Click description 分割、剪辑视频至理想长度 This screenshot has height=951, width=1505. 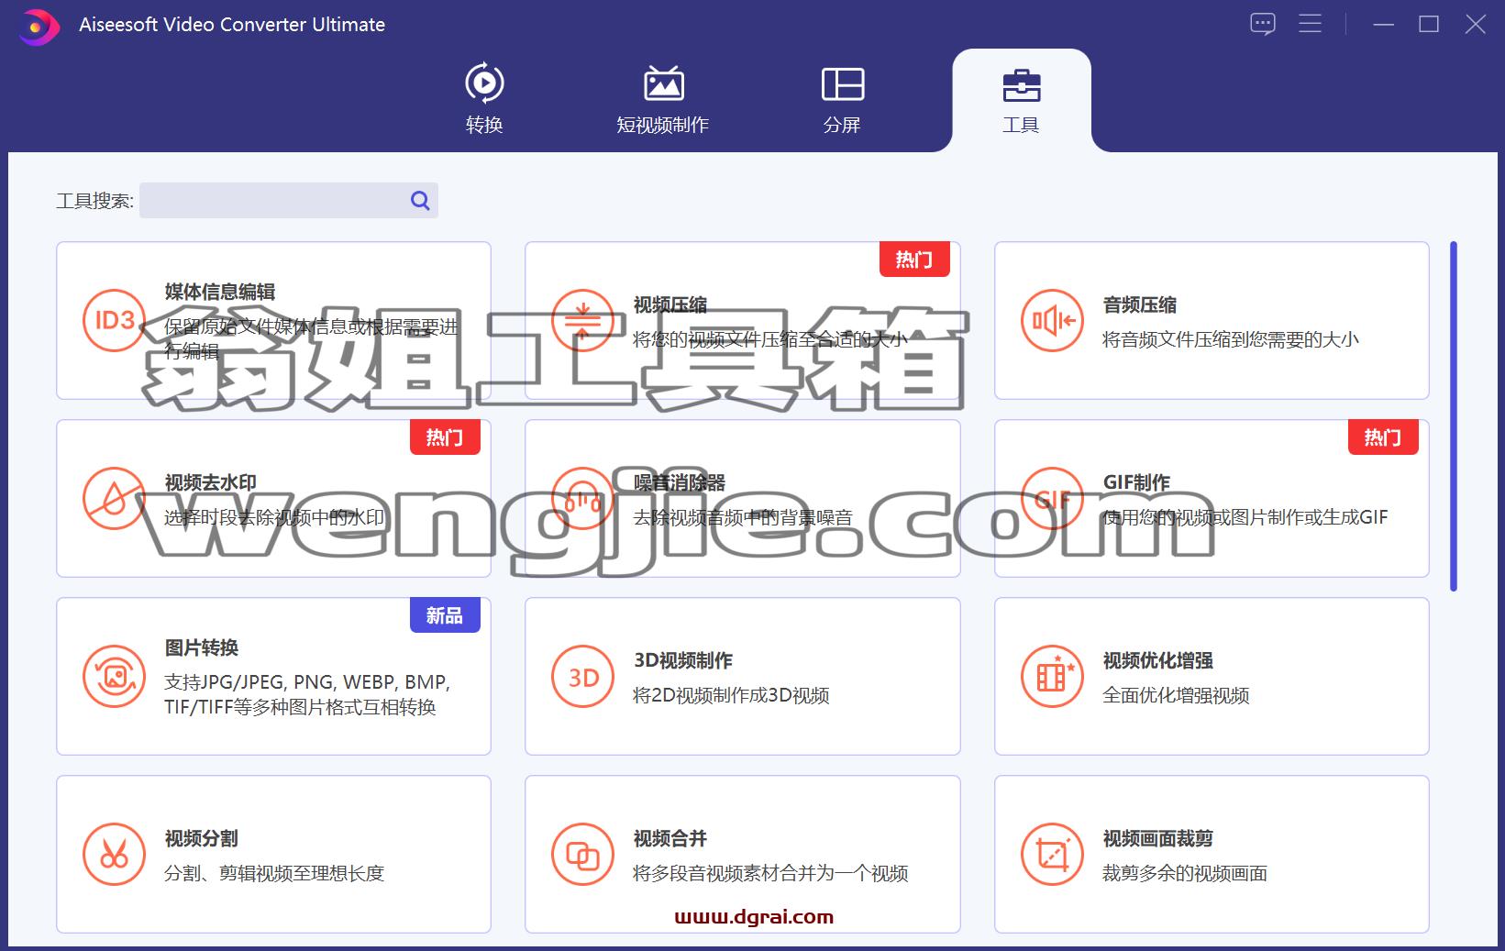(x=274, y=873)
